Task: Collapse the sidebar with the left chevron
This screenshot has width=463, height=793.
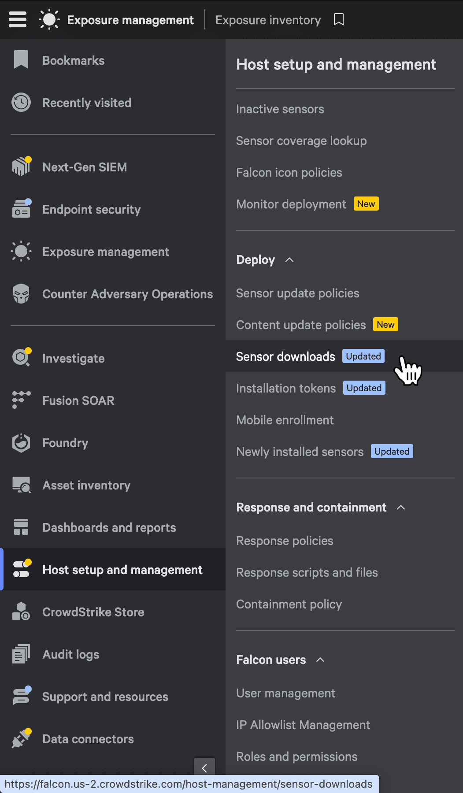Action: (x=204, y=767)
